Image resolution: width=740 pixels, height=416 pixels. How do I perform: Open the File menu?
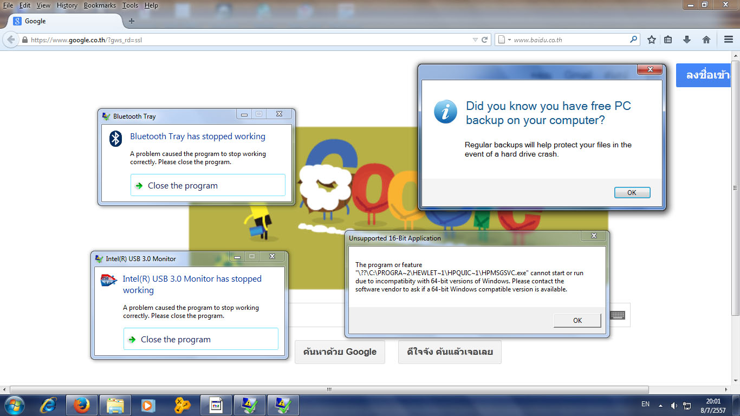[8, 5]
